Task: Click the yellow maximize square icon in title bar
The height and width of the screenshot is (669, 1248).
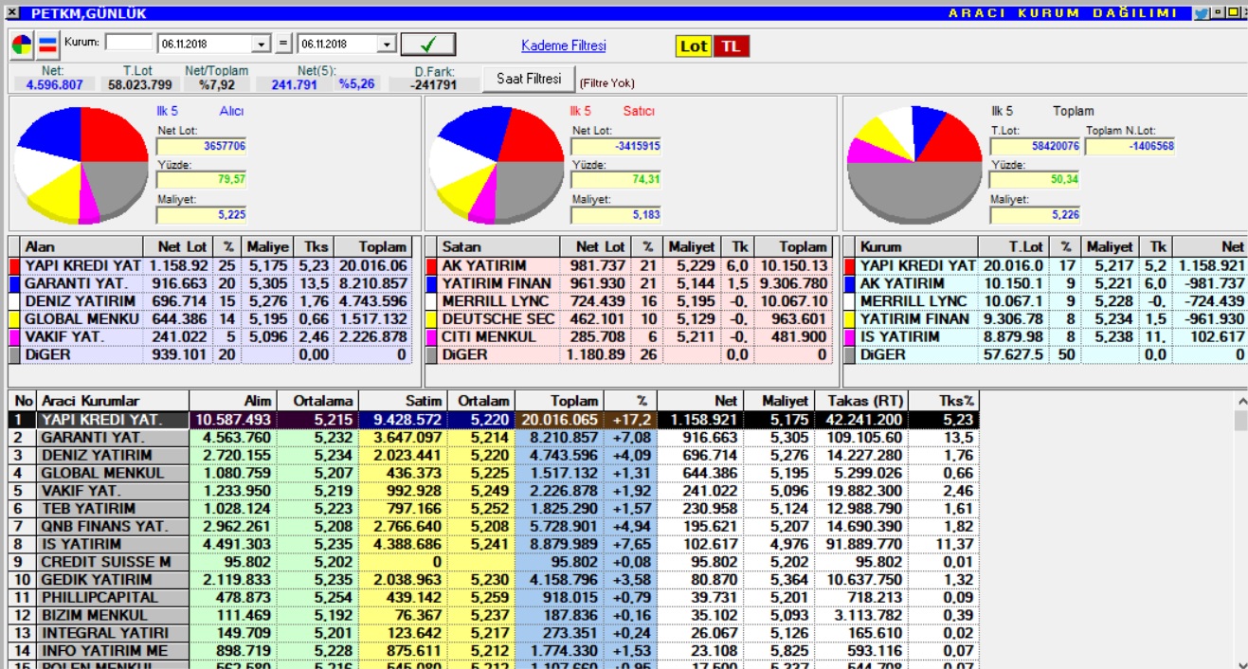Action: tap(1232, 13)
